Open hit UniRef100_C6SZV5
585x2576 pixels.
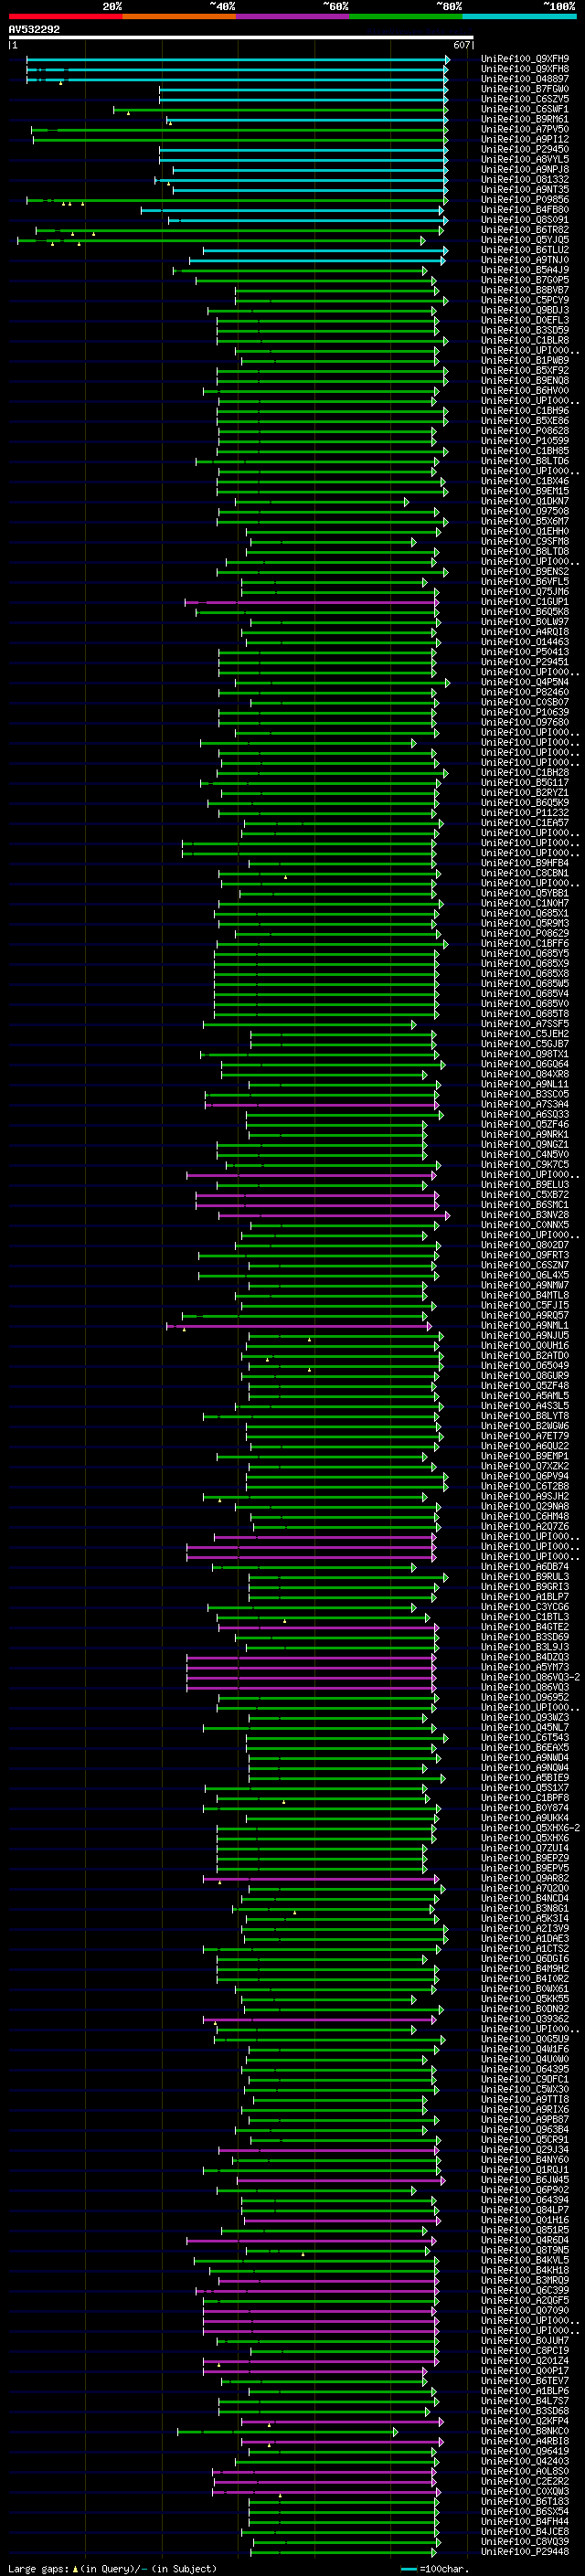525,99
